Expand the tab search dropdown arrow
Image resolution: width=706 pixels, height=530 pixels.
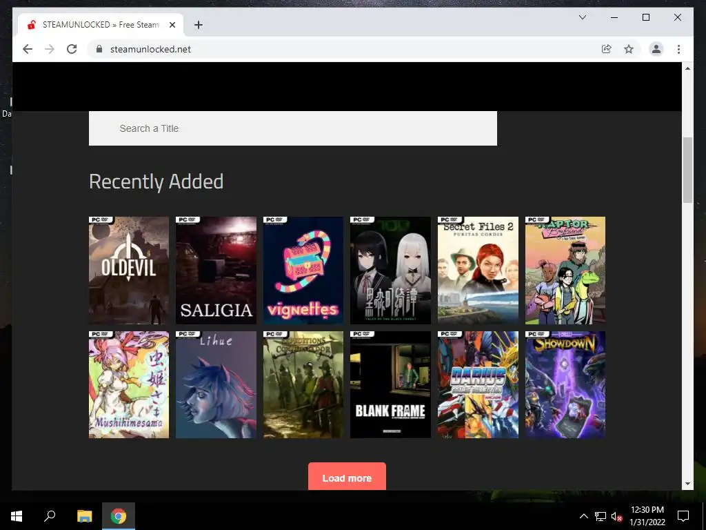coord(582,17)
